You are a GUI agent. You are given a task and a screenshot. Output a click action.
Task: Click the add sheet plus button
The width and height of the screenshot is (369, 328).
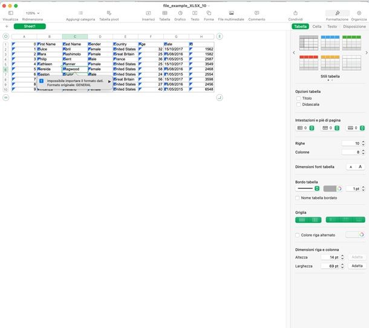pyautogui.click(x=6, y=27)
